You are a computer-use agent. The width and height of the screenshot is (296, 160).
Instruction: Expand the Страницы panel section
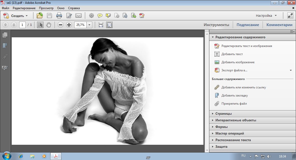click(x=223, y=114)
